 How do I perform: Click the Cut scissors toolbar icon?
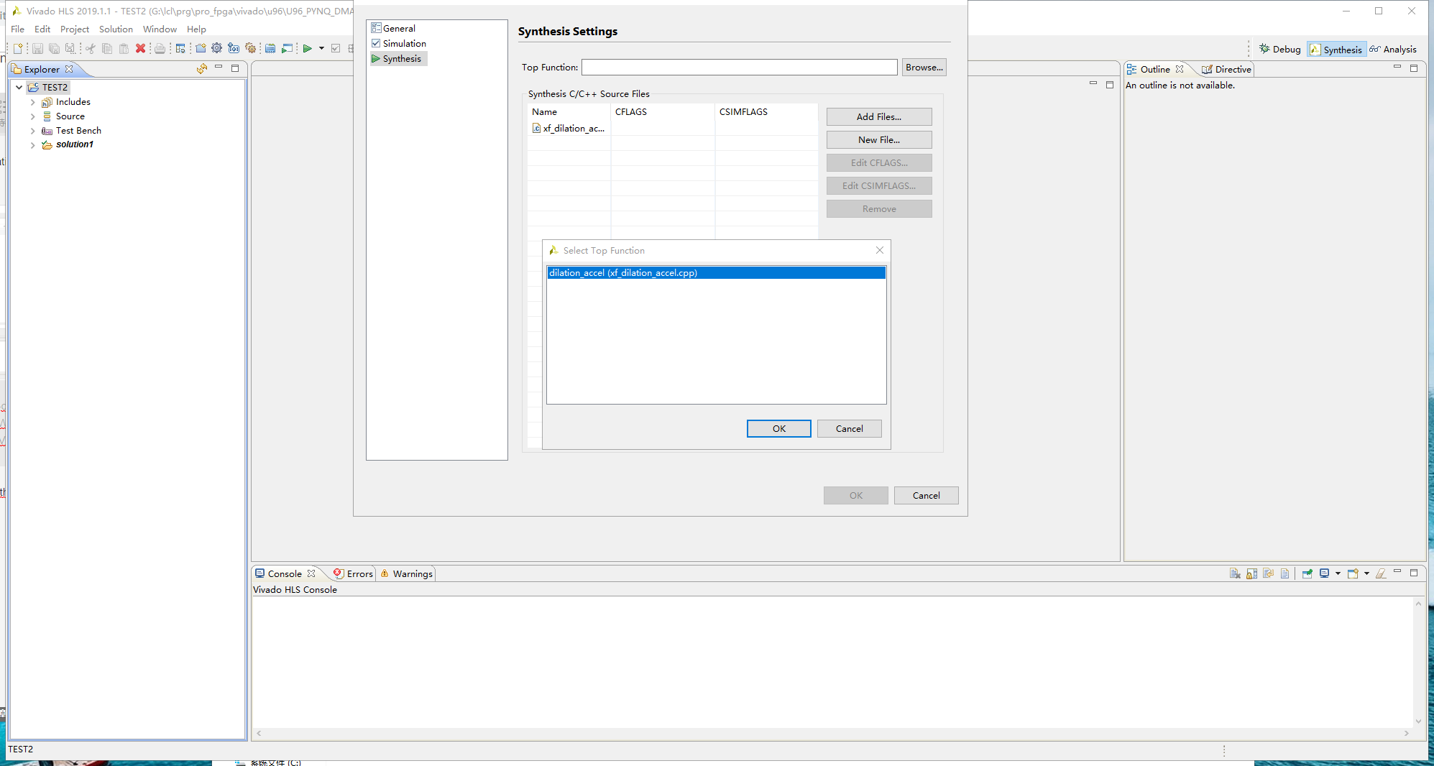click(x=91, y=48)
